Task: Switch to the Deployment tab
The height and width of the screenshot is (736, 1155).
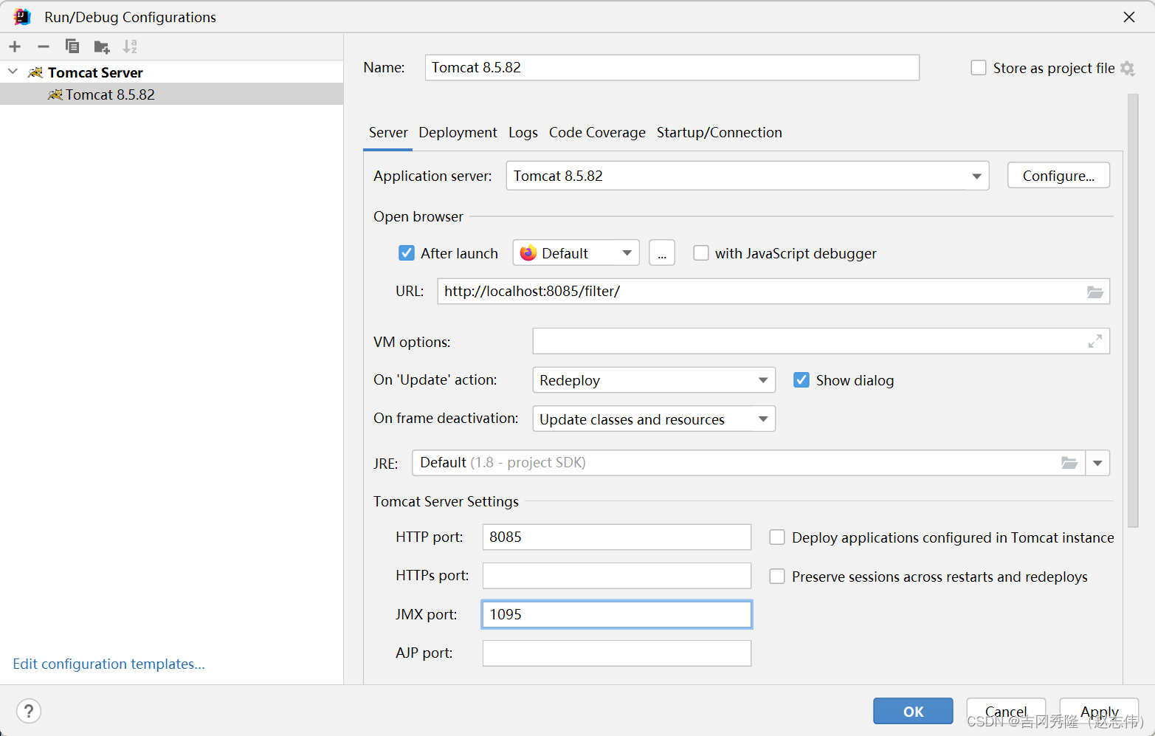Action: point(458,133)
